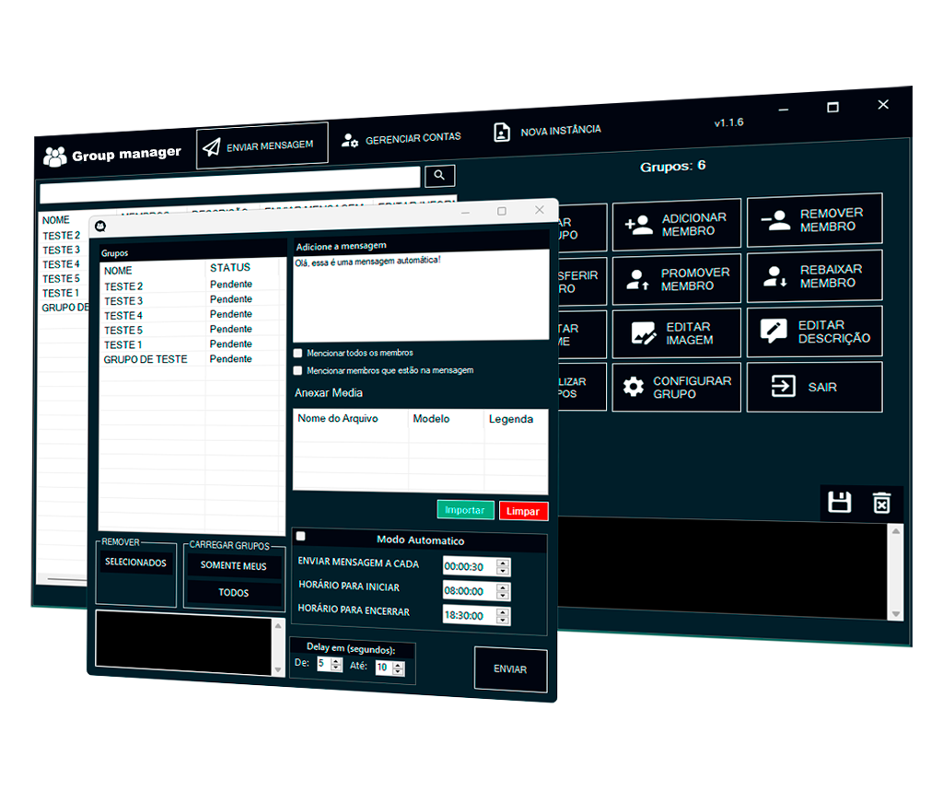This screenshot has height=790, width=943.
Task: Decrease the delay Até value
Action: pyautogui.click(x=398, y=671)
